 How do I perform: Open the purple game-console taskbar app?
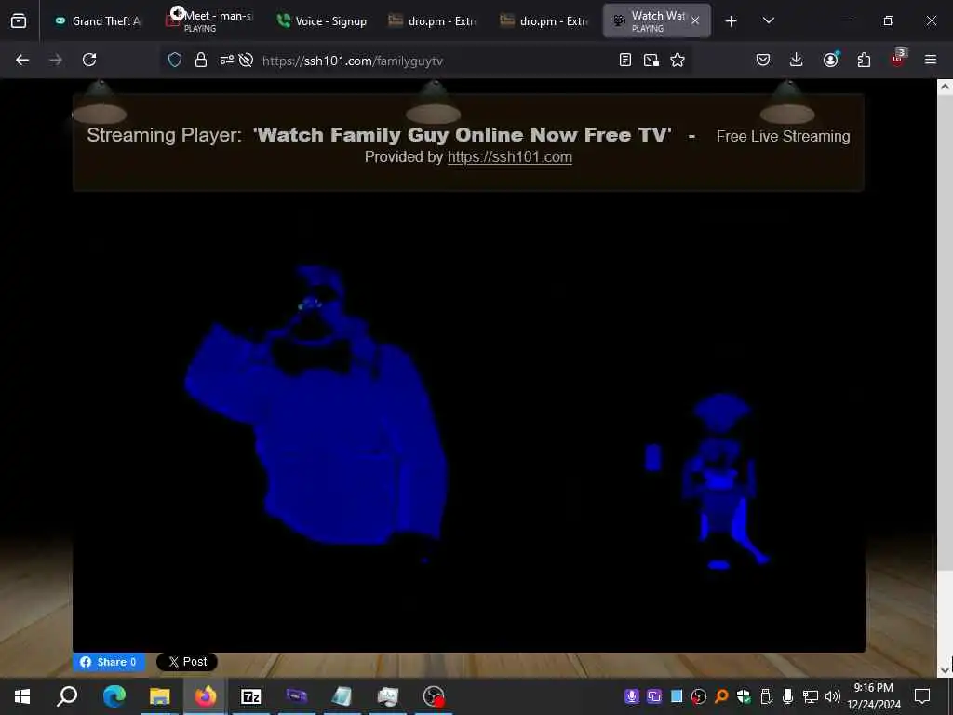(297, 695)
